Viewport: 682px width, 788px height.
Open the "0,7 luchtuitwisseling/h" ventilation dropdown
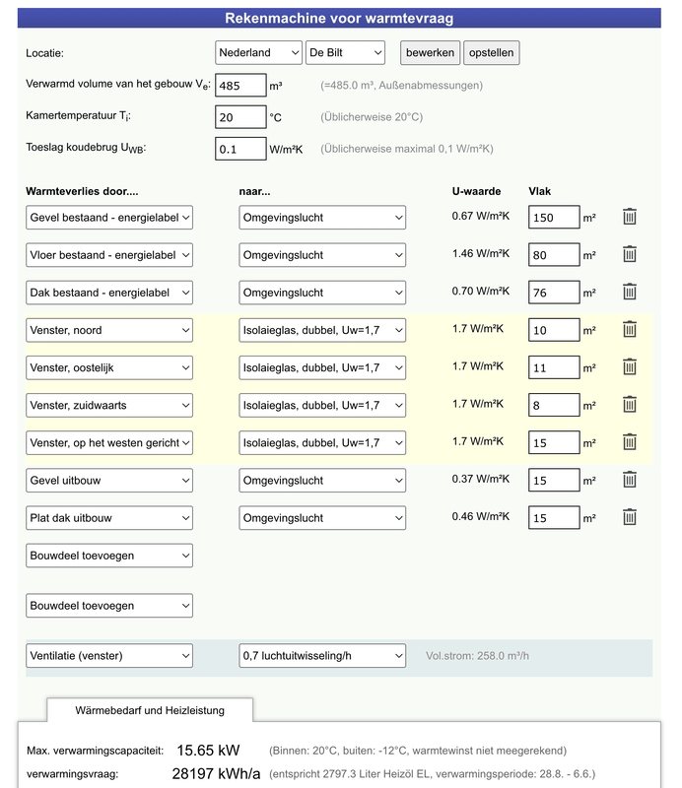pos(322,655)
